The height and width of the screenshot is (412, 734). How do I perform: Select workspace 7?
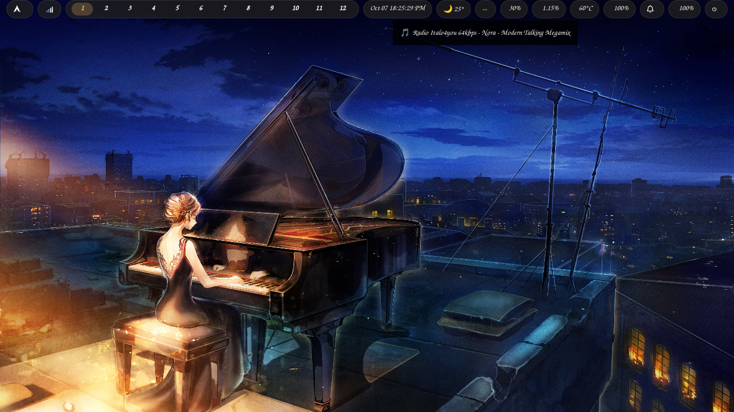225,9
